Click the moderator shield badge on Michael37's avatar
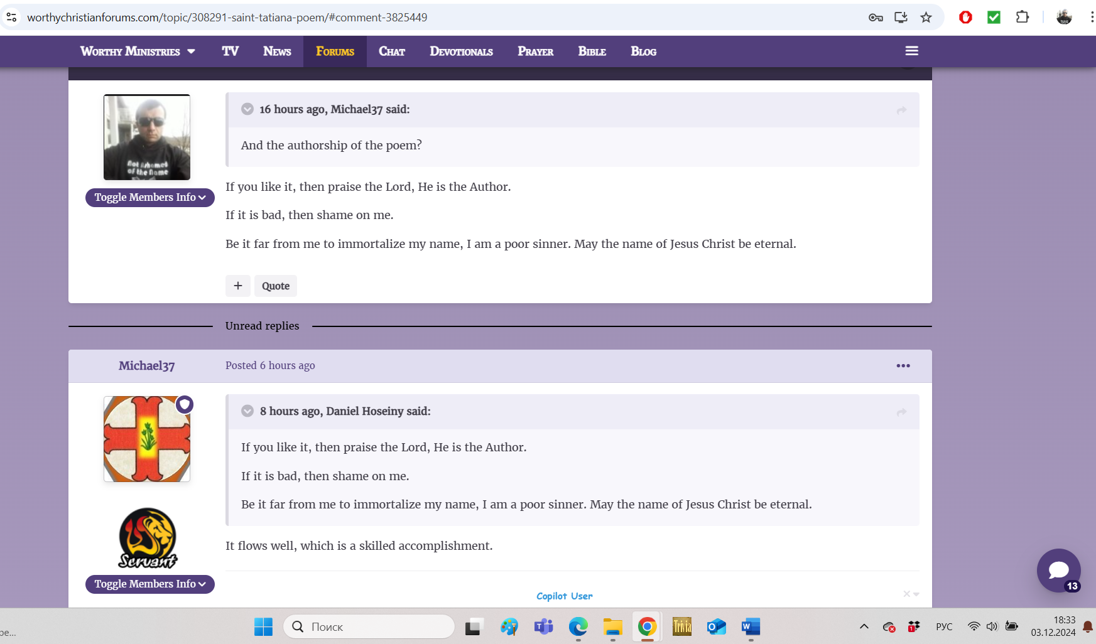 (184, 405)
